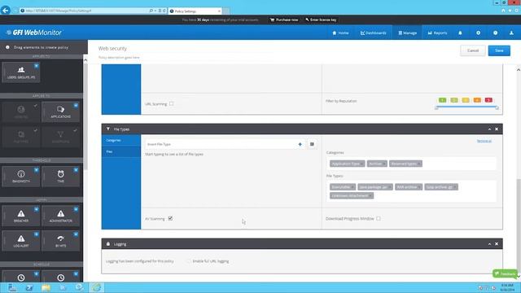
Task: Click main content scrollbar up arrow
Action: 519,70
